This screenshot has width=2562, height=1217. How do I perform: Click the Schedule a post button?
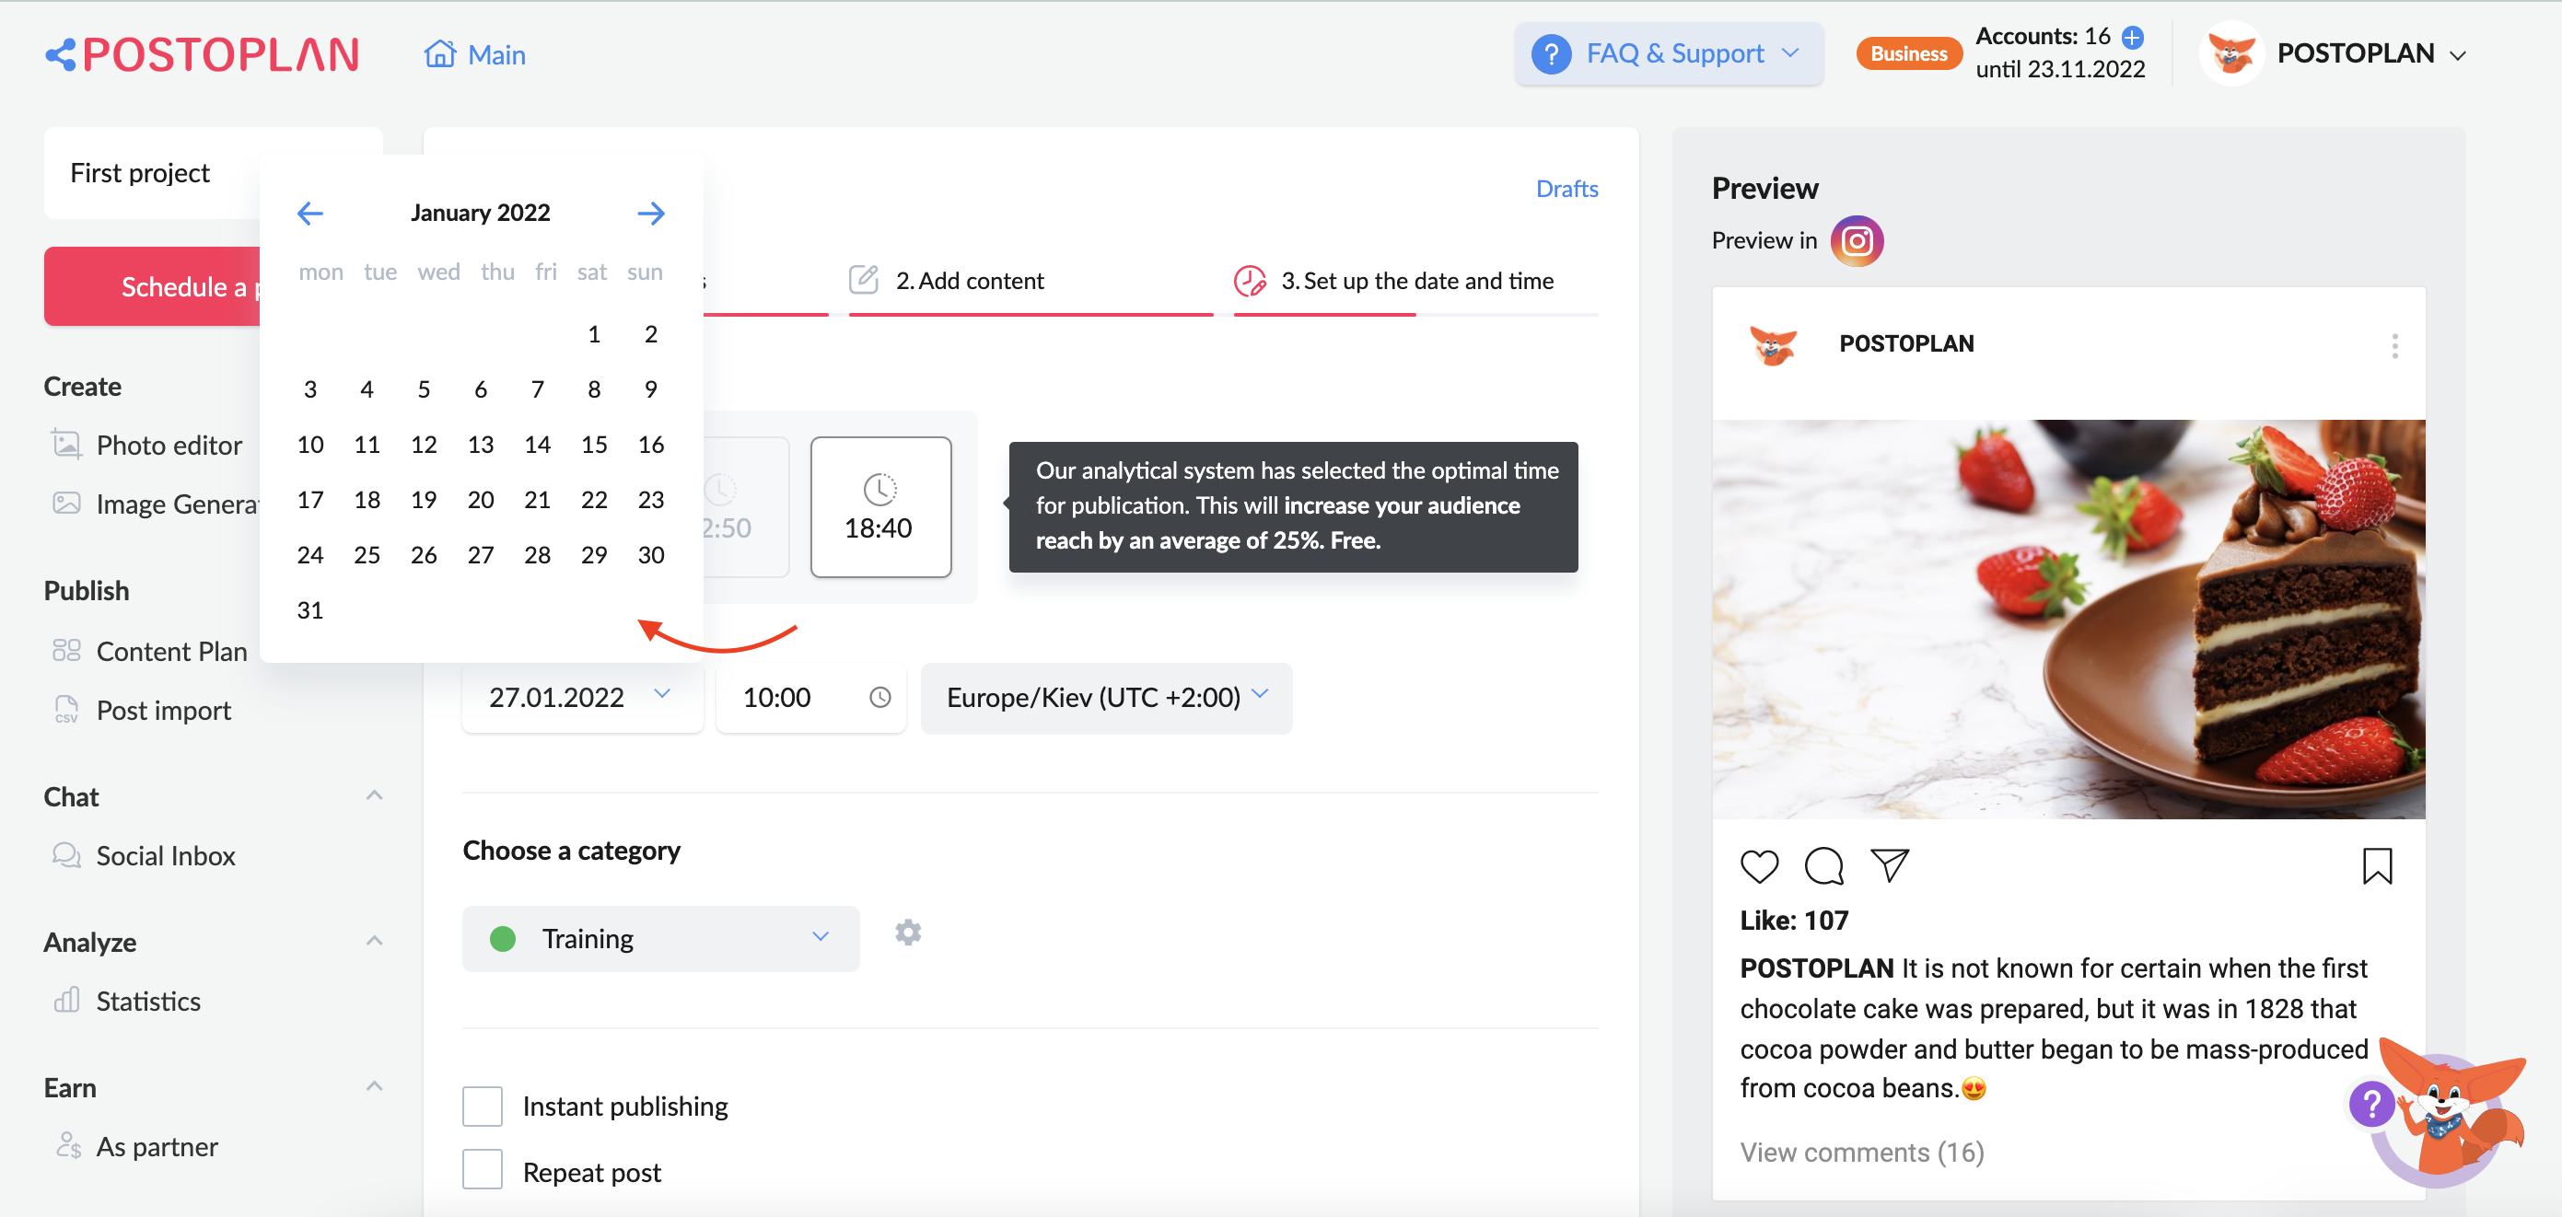(x=152, y=286)
